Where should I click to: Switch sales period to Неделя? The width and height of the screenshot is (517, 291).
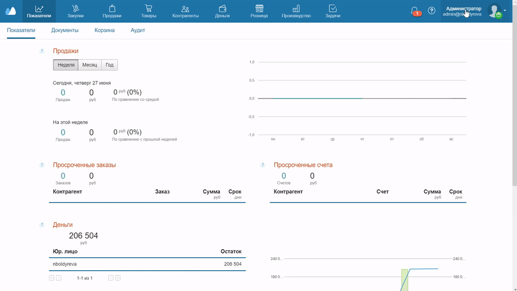(66, 65)
